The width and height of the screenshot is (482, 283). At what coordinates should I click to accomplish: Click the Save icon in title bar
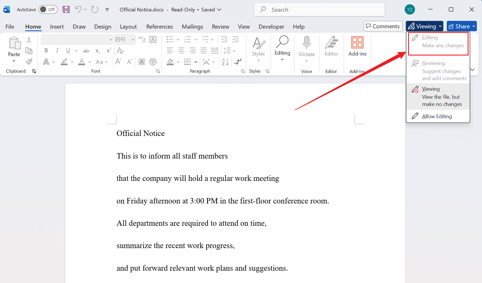click(x=66, y=9)
